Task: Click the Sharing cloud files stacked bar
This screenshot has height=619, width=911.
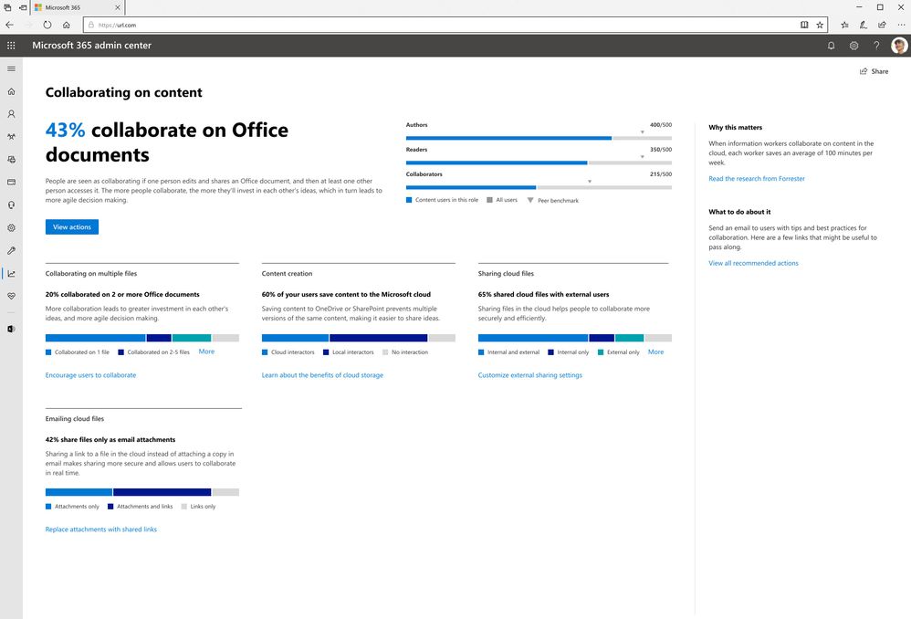Action: coord(574,338)
